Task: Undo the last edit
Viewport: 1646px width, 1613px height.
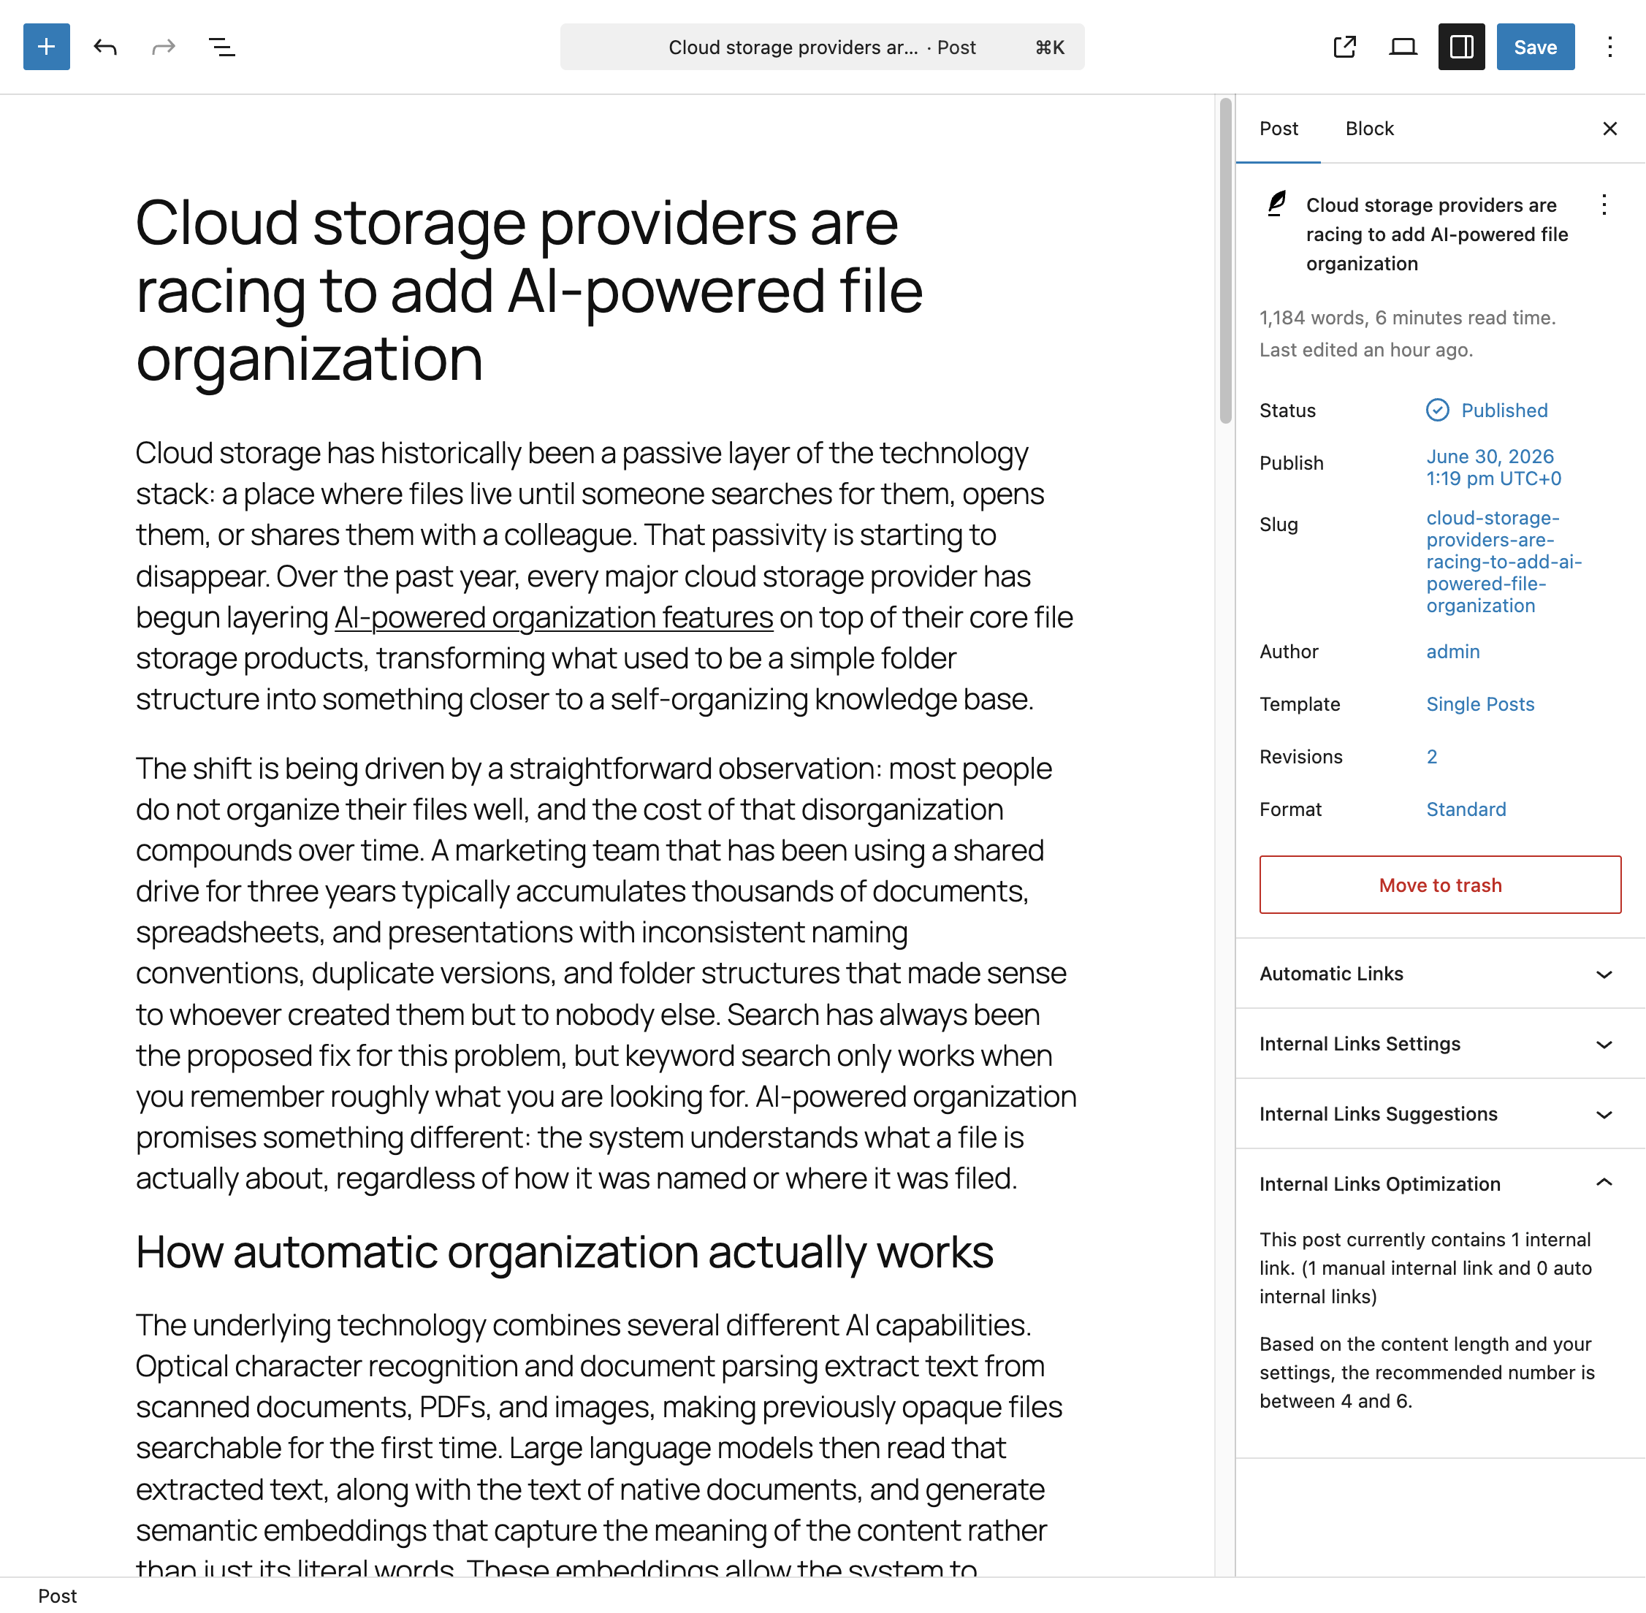Action: (x=105, y=47)
